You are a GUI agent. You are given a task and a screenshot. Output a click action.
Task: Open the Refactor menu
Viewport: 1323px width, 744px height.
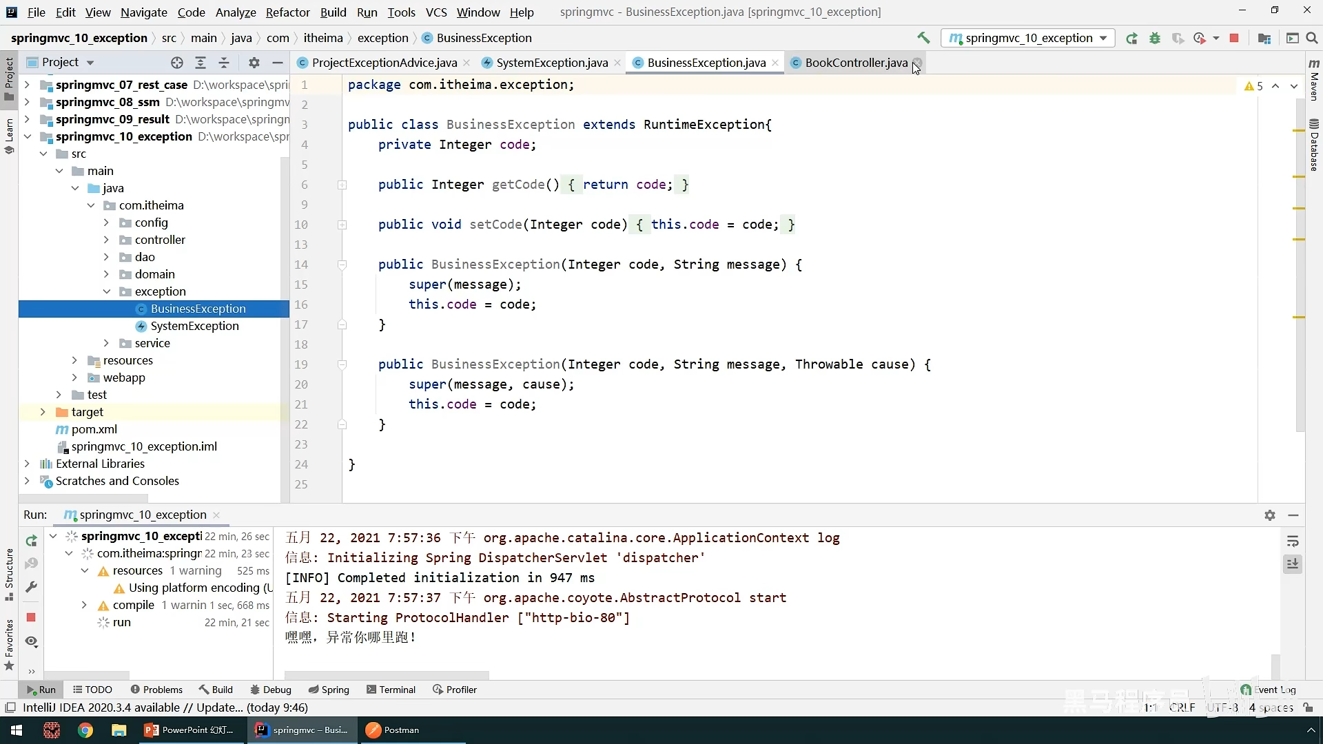point(287,12)
